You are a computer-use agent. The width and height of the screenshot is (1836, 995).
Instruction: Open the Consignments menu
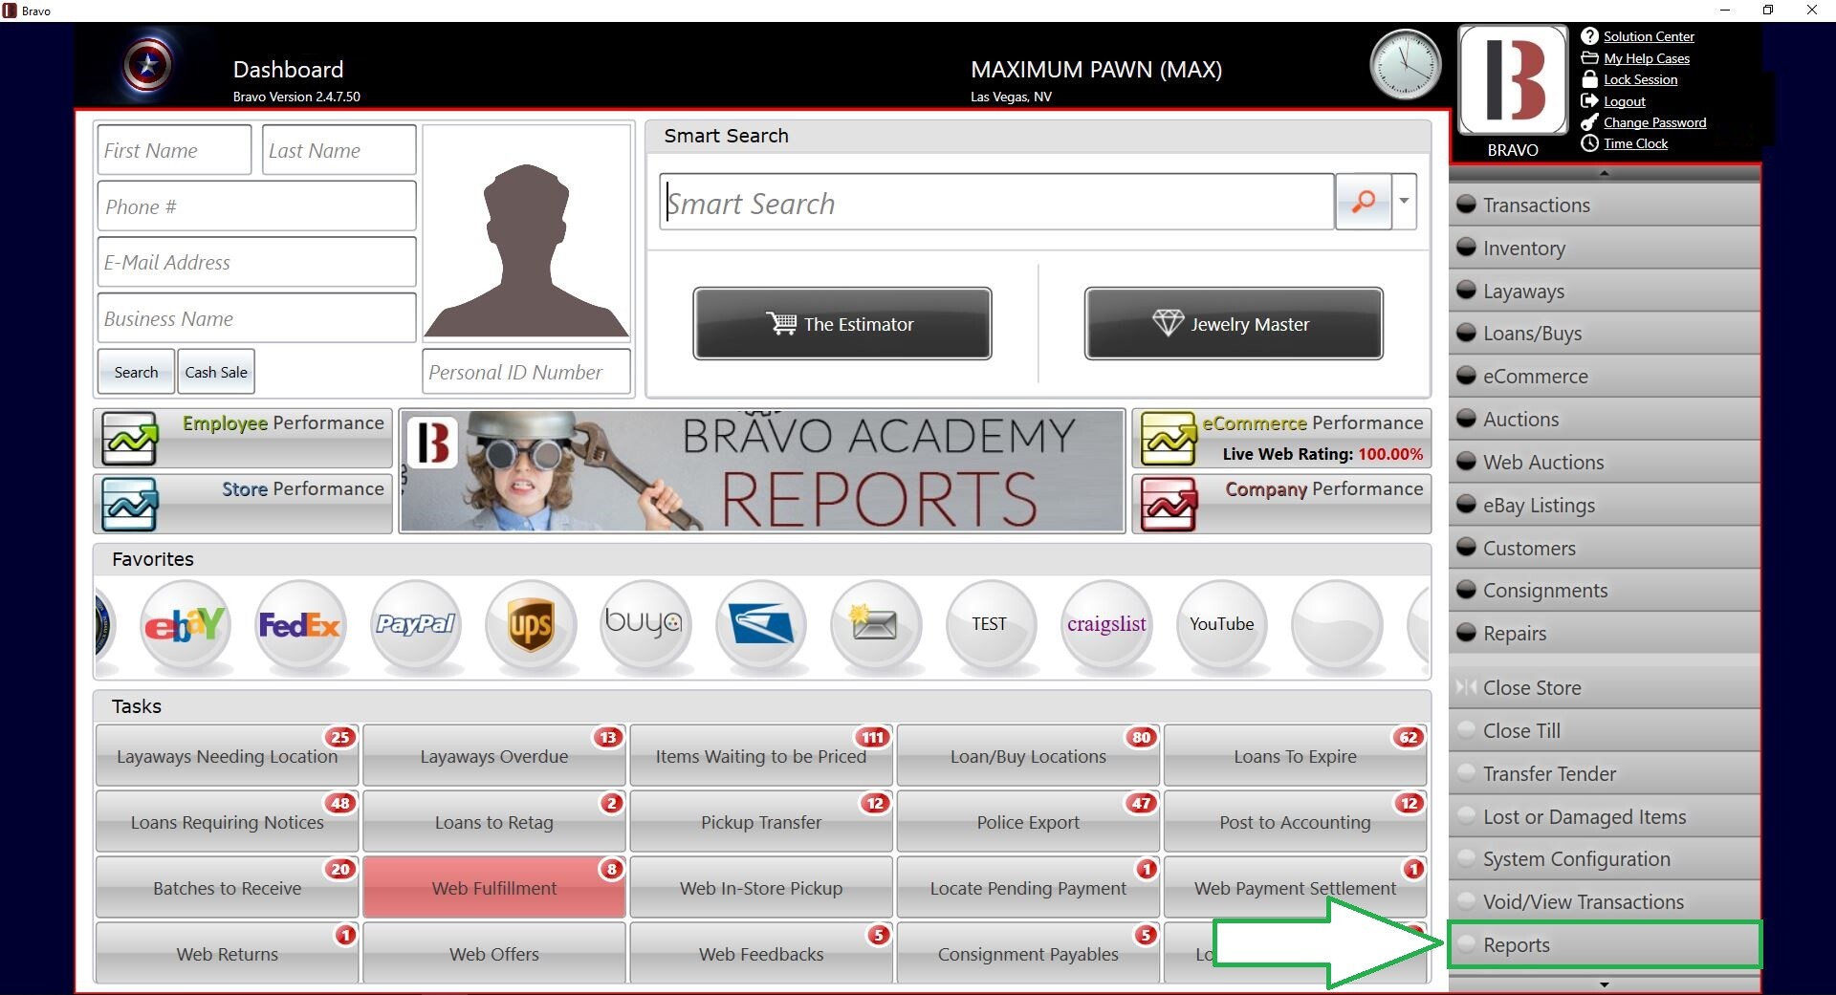pyautogui.click(x=1605, y=591)
